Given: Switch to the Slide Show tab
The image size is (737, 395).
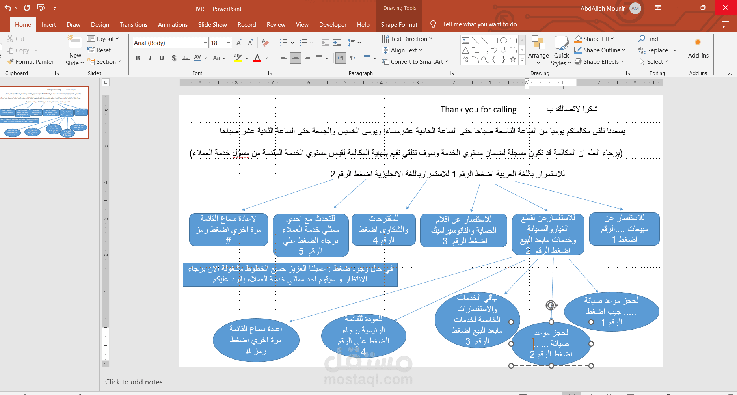Looking at the screenshot, I should tap(212, 24).
